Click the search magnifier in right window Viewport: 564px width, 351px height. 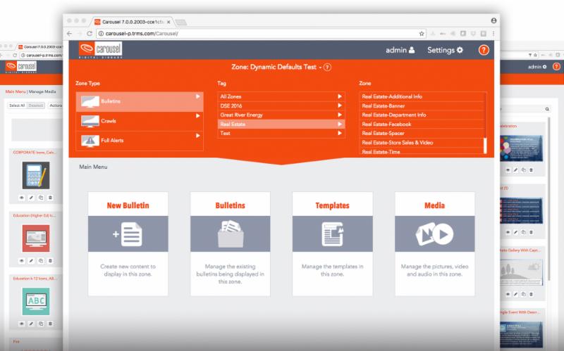(x=547, y=109)
